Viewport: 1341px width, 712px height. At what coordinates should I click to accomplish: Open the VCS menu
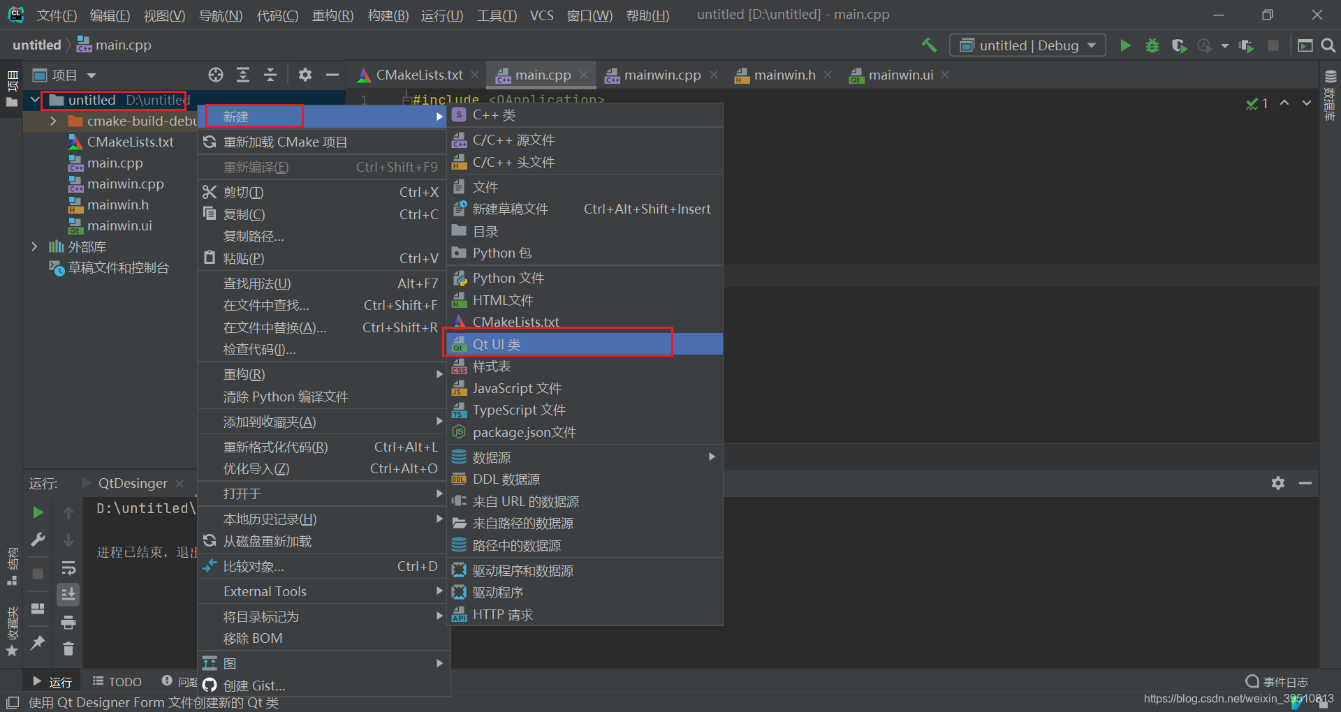pos(541,15)
